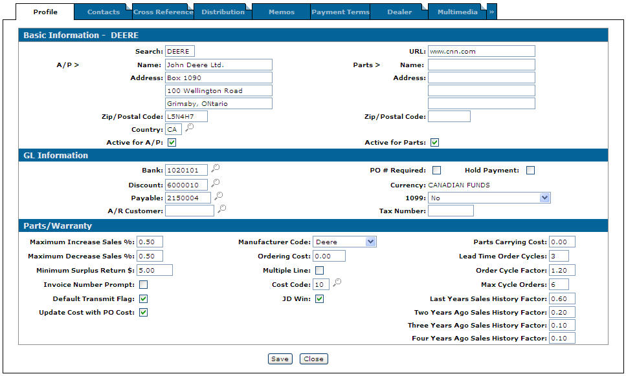Open the Bank account lookup magnifier
This screenshot has width=626, height=376.
(x=216, y=169)
